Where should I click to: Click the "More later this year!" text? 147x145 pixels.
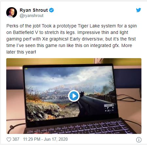pos(69,49)
